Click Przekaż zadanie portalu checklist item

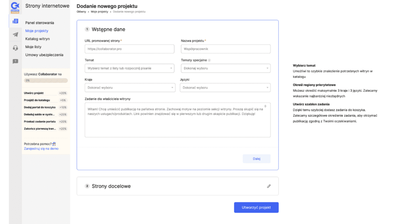pyautogui.click(x=45, y=122)
